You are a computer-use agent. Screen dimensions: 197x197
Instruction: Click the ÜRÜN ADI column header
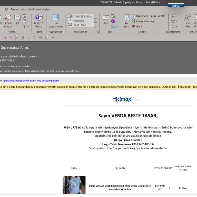[x=120, y=168]
